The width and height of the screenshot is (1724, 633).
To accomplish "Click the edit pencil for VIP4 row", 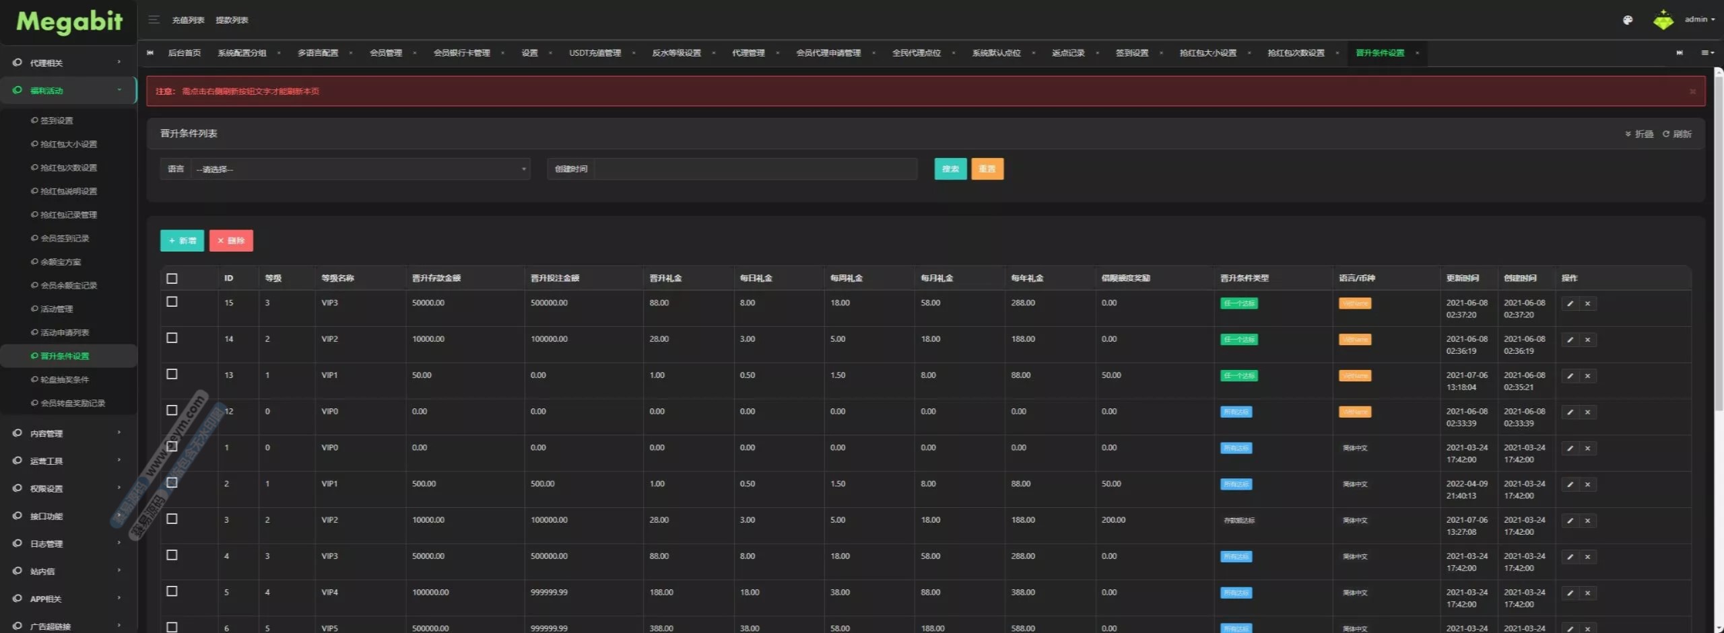I will click(1570, 593).
